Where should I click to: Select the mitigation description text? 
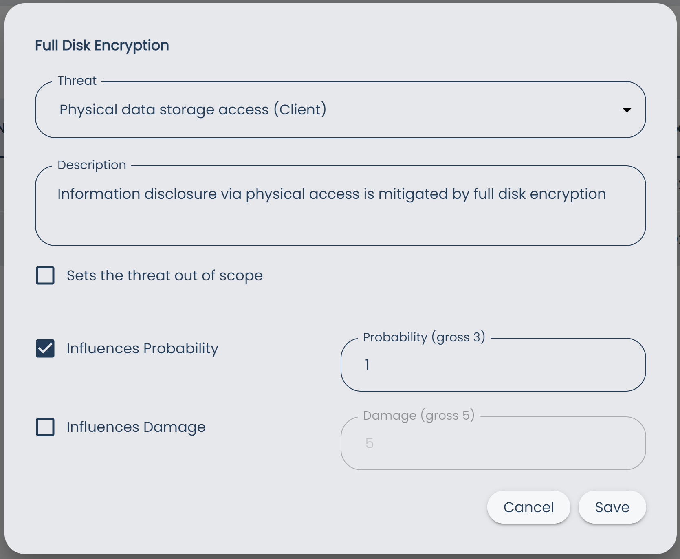click(x=332, y=194)
